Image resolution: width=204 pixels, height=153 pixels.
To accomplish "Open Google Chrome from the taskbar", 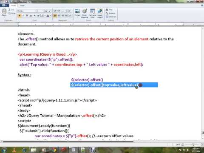I will pos(54,150).
